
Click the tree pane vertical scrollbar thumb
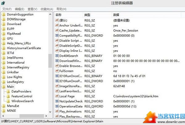[50, 60]
